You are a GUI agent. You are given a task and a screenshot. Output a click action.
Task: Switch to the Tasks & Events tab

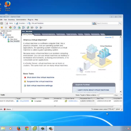(72, 35)
